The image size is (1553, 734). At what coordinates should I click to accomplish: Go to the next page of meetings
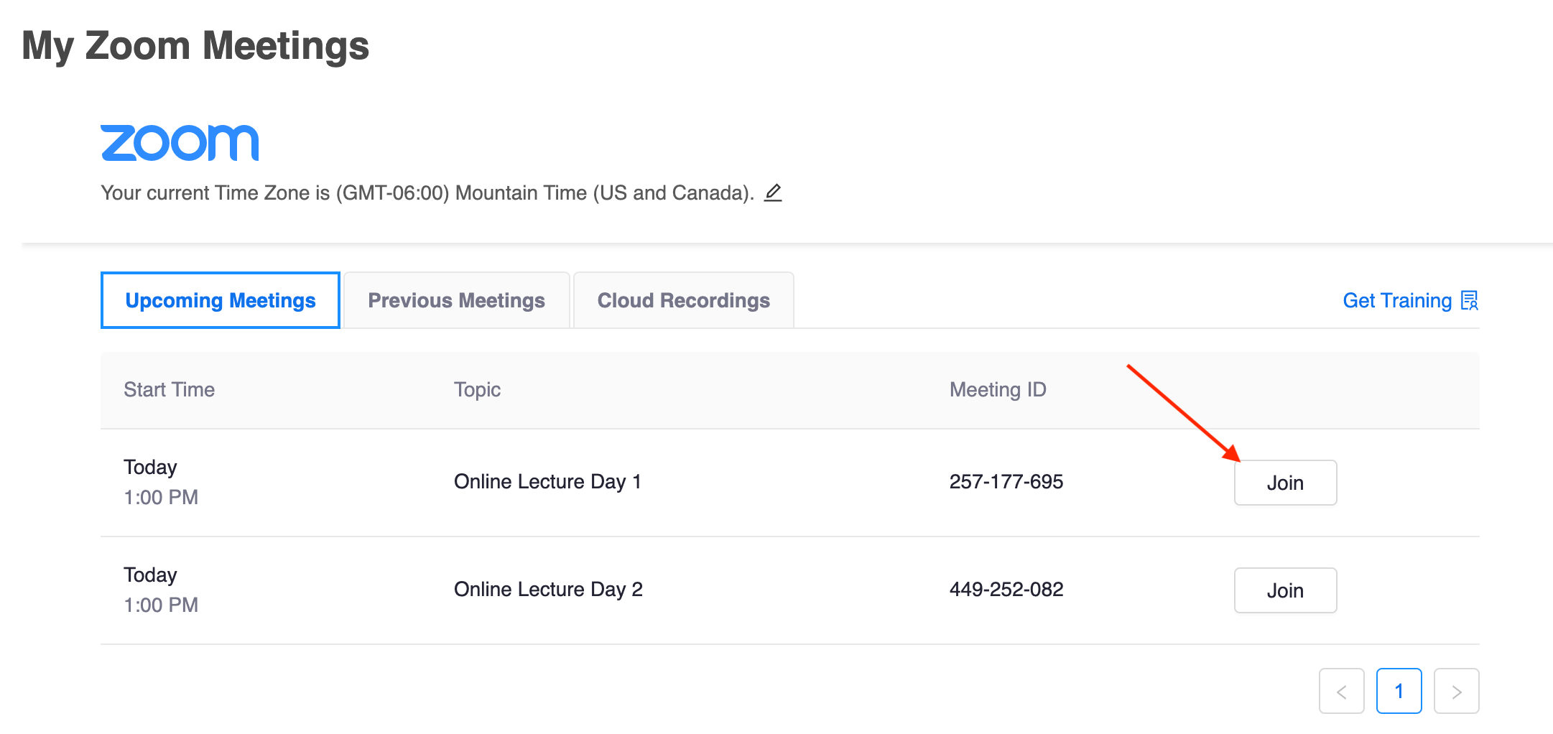point(1456,691)
